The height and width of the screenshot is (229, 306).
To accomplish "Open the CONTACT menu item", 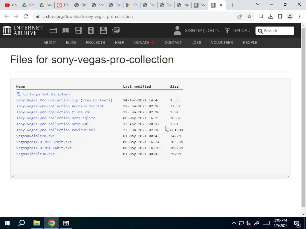I will tap(173, 42).
